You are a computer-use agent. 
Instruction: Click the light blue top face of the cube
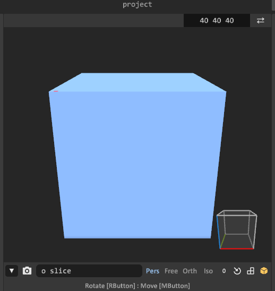click(x=137, y=82)
